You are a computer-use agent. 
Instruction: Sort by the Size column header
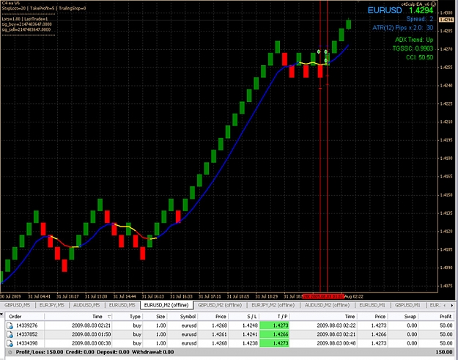pos(155,317)
